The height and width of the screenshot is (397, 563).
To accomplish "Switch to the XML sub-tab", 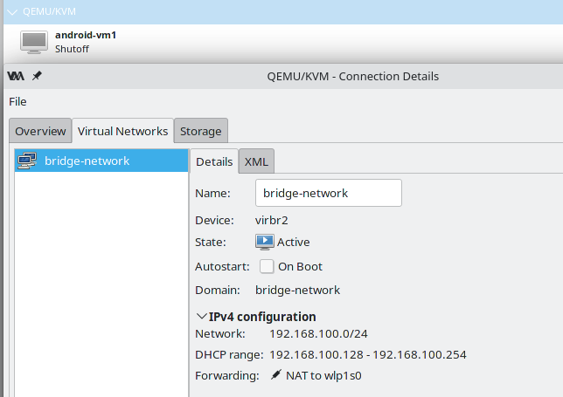I will (256, 161).
